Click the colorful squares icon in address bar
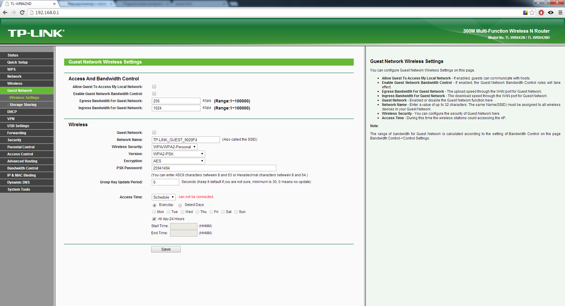Image resolution: width=565 pixels, height=306 pixels. coord(525,12)
